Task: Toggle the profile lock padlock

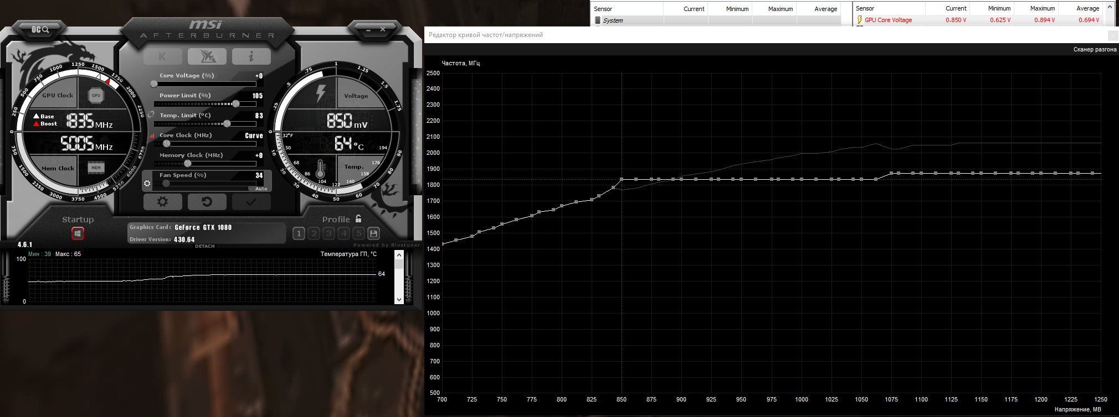Action: (x=358, y=218)
